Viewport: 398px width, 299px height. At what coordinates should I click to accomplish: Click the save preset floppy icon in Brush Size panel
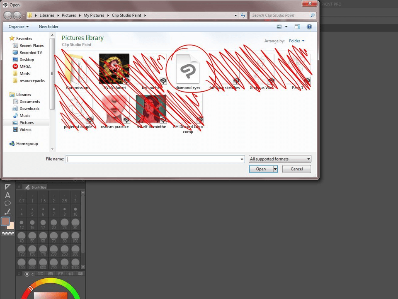click(50, 274)
